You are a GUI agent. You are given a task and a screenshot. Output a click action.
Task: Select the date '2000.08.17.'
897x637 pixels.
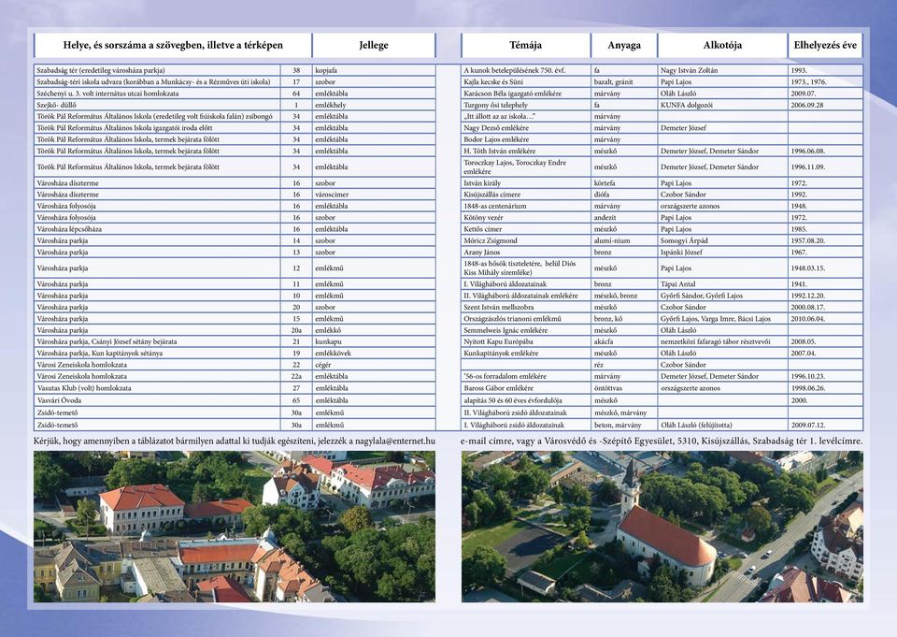pyautogui.click(x=825, y=307)
